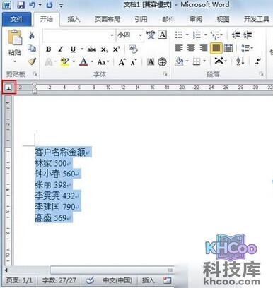Image resolution: width=273 pixels, height=288 pixels.
Task: Expand font color dropdown arrow
Action: tap(92, 62)
